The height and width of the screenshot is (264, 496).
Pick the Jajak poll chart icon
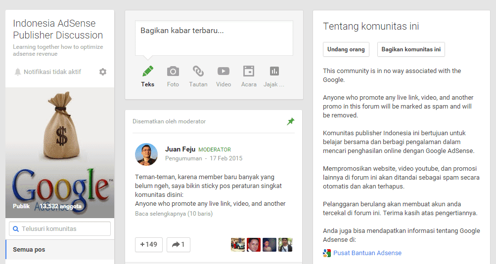click(x=274, y=71)
